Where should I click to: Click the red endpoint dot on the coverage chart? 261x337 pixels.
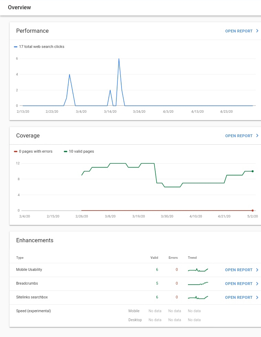(x=253, y=211)
